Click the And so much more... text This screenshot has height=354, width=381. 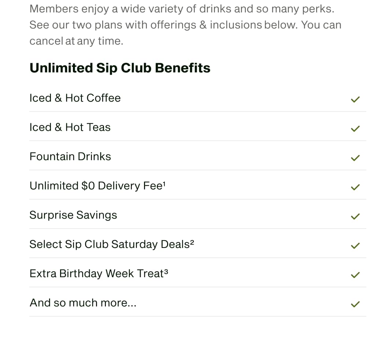83,303
